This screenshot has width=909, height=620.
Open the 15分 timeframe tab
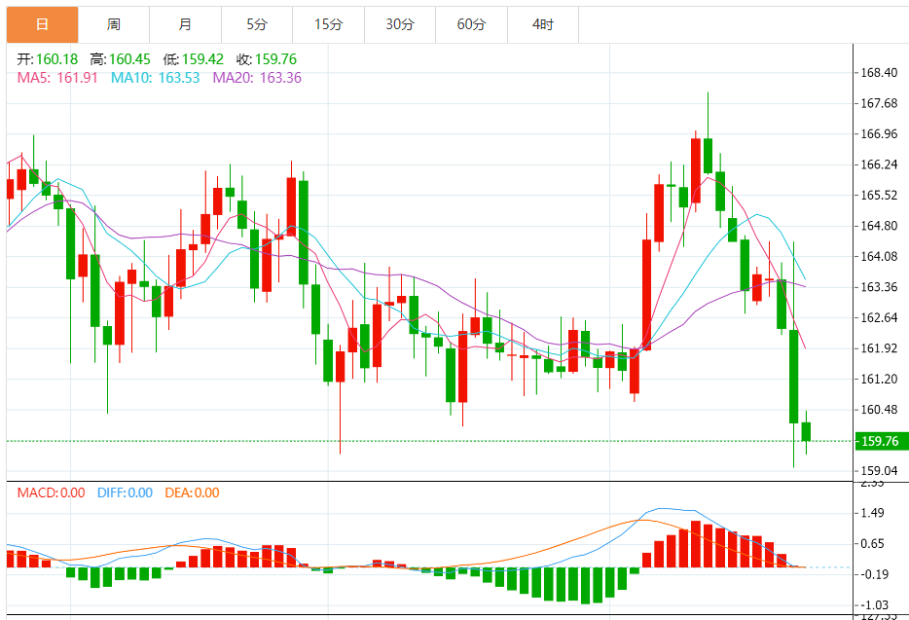pos(328,25)
